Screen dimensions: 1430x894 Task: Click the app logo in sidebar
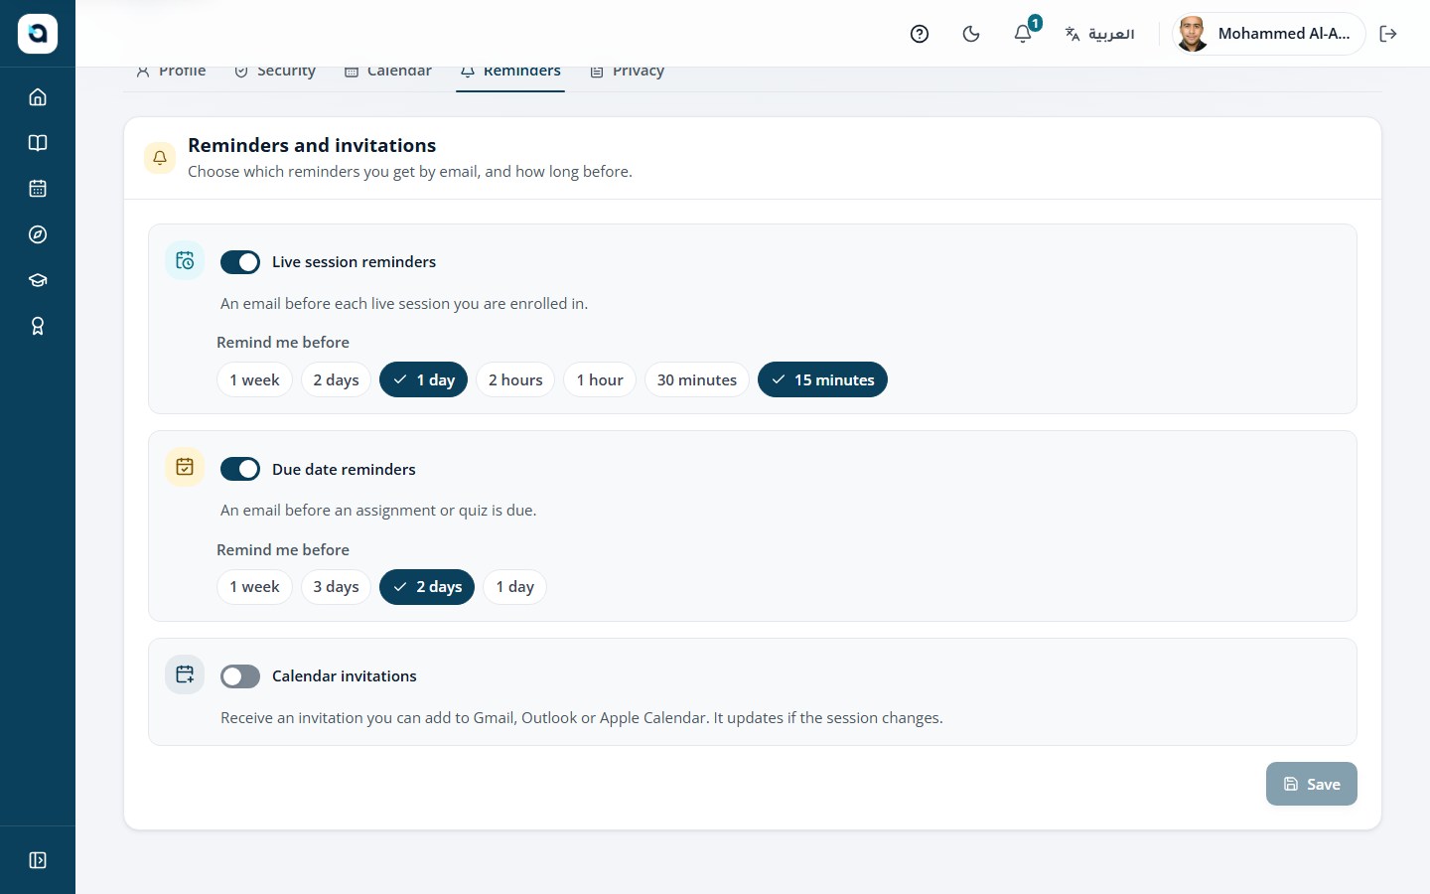(x=38, y=34)
